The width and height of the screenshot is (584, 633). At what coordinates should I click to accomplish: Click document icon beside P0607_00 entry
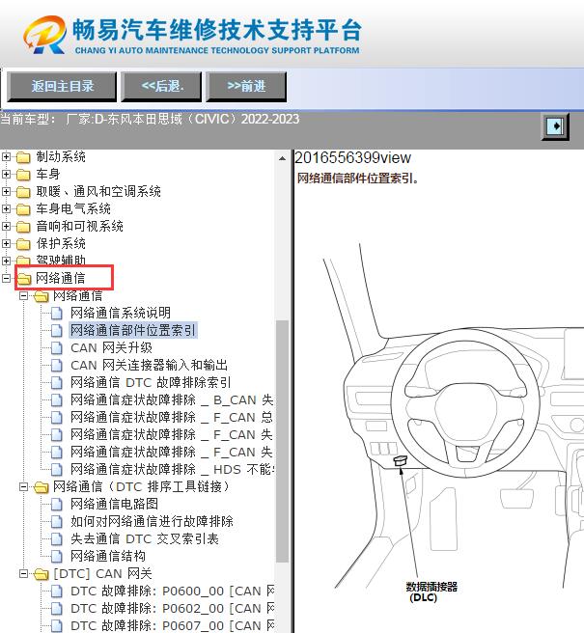57,625
